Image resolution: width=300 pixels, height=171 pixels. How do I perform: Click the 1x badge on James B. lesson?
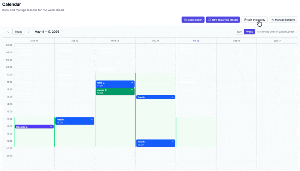(x=132, y=90)
